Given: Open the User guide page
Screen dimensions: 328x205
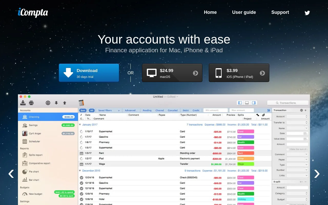Looking at the screenshot, I should pos(244,12).
